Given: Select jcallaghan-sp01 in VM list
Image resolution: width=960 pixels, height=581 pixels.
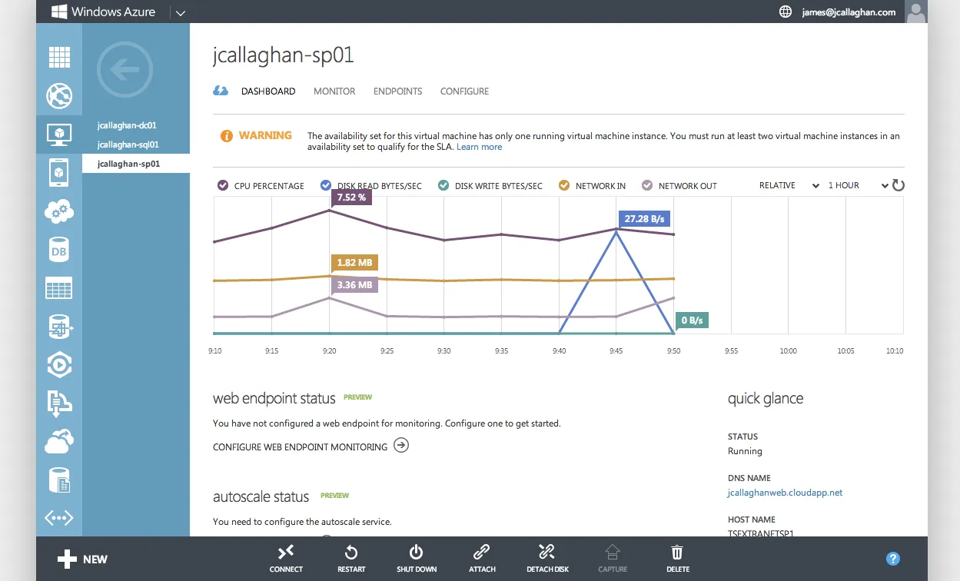Looking at the screenshot, I should pos(136,164).
